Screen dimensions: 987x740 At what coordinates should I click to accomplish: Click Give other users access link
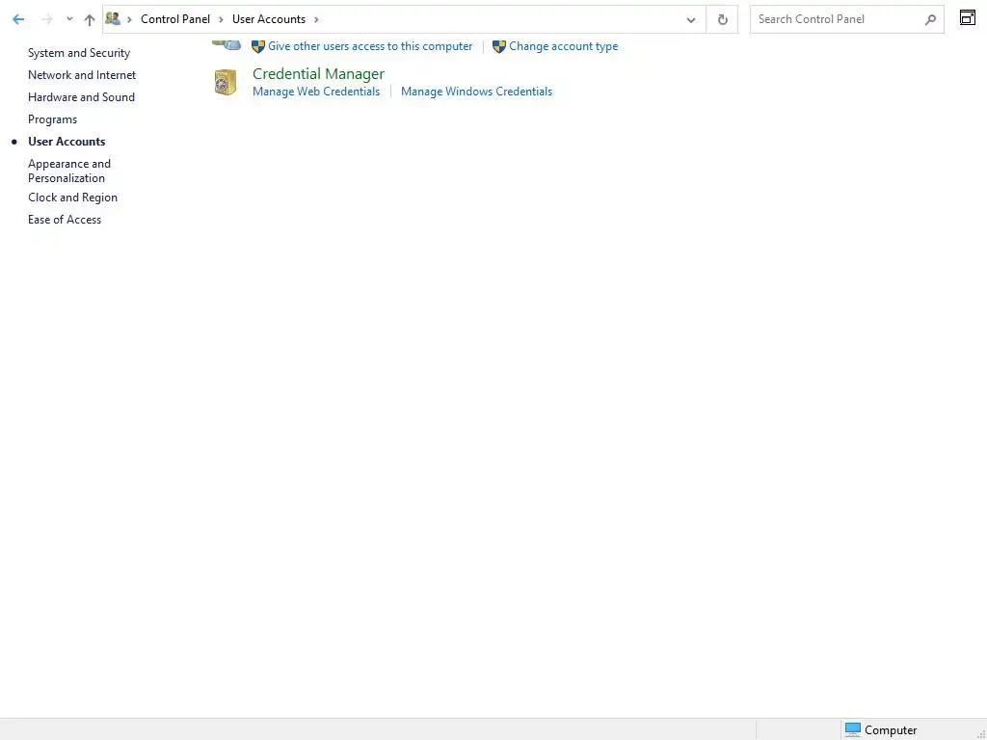point(370,46)
